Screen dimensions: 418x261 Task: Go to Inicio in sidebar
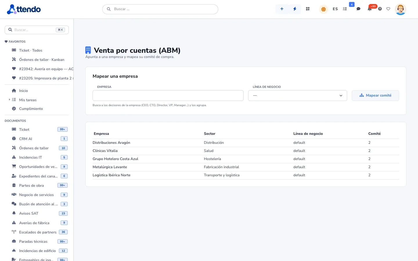click(24, 91)
